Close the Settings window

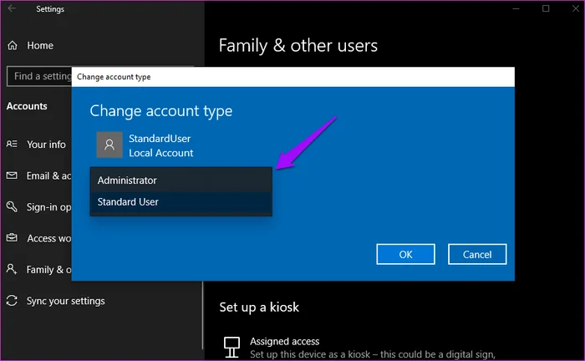[576, 8]
